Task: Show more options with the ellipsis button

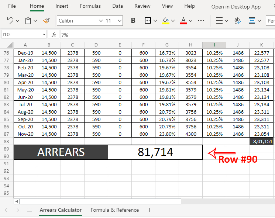Action: (201, 21)
